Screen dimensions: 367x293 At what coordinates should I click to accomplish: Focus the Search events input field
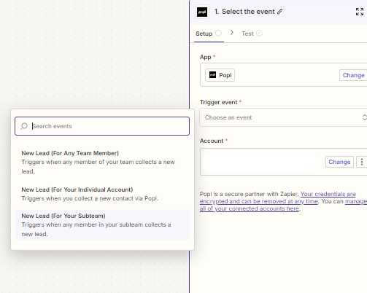pyautogui.click(x=102, y=126)
